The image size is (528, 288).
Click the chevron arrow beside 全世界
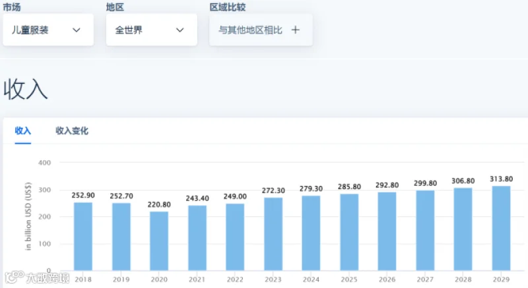click(x=180, y=30)
